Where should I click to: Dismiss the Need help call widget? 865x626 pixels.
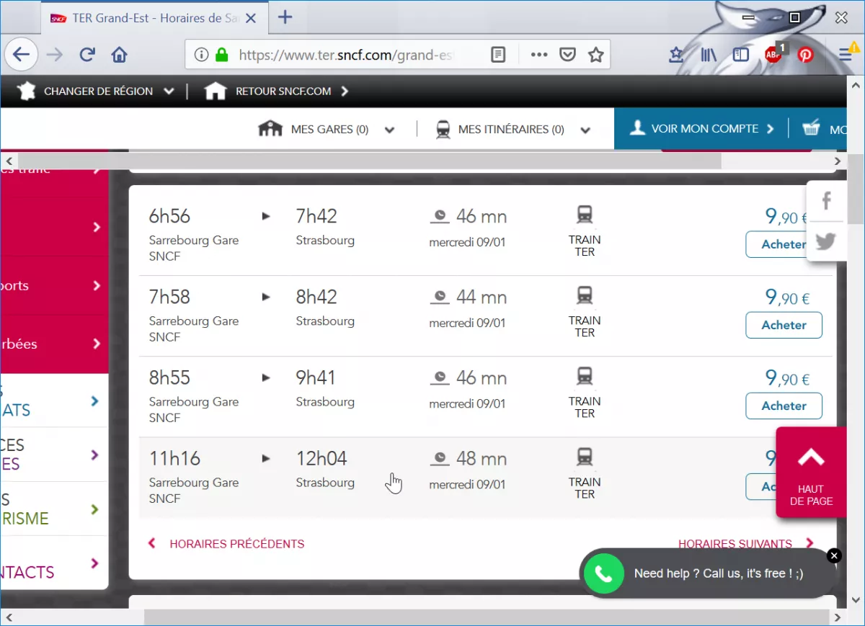coord(834,555)
